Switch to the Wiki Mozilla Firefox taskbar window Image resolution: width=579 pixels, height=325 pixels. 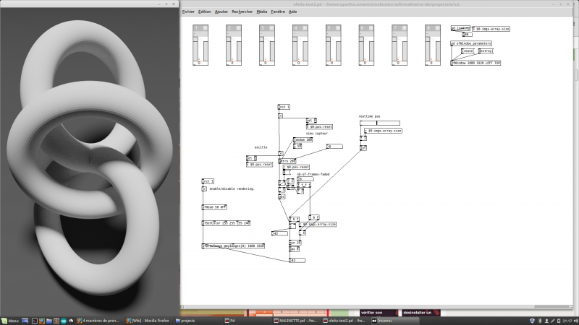tap(148, 321)
